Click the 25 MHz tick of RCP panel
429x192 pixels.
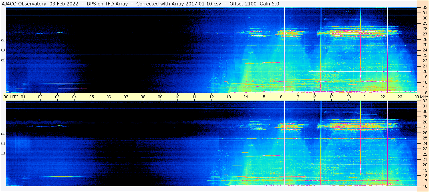point(424,45)
